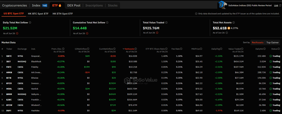The width and height of the screenshot is (282, 114).
Task: Open the SSI Public Review Link
Action: coord(276,5)
